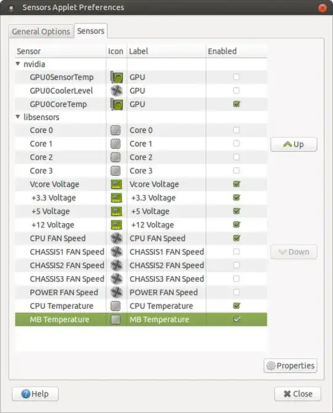333x413 pixels.
Task: Click the GPU0SensorTemp graphics card icon
Action: (116, 77)
